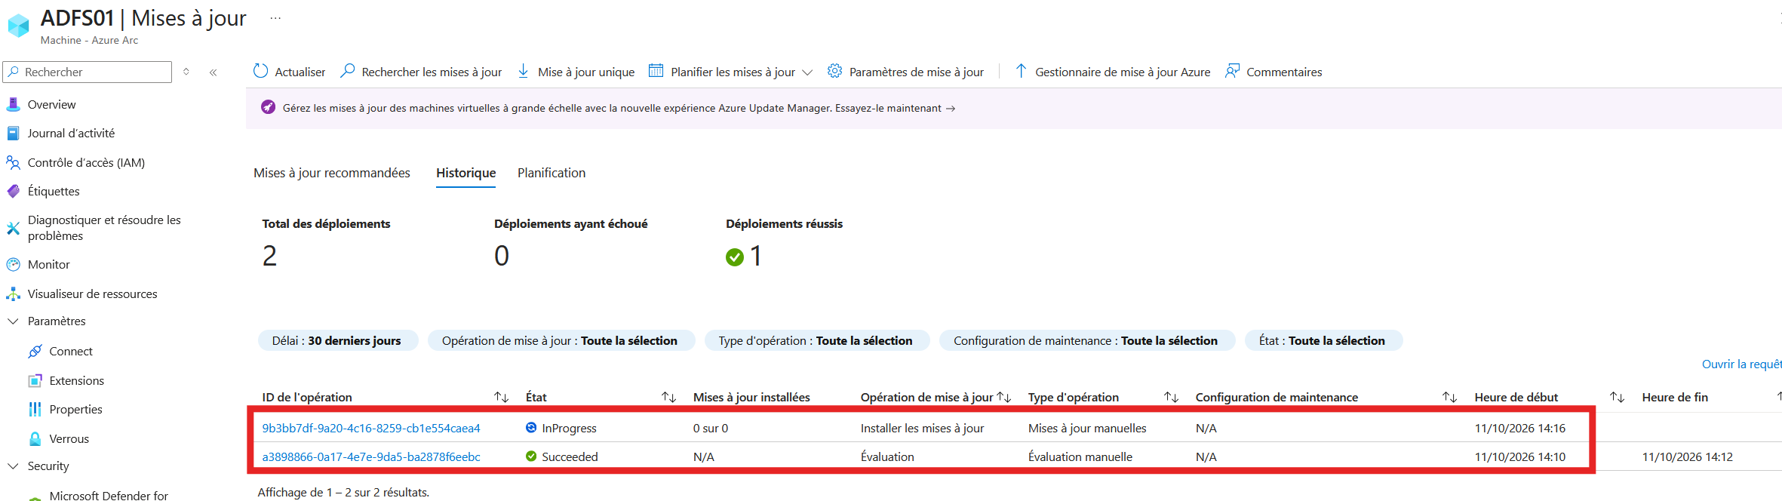Image resolution: width=1782 pixels, height=501 pixels.
Task: Open Journal d'activité menu item
Action: point(71,133)
